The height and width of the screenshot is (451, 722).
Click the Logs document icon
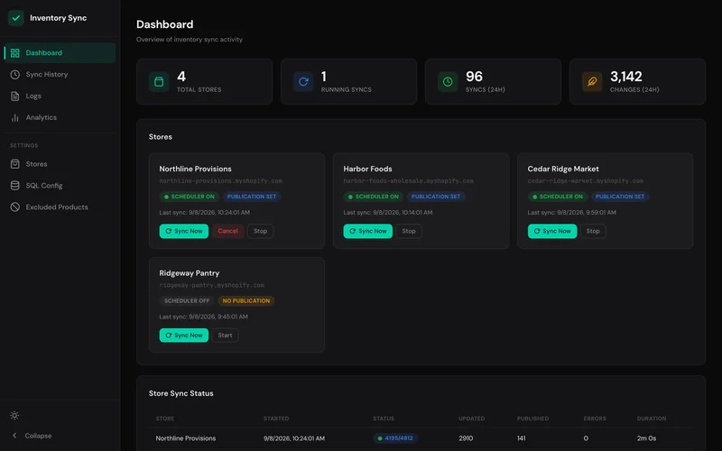[15, 97]
